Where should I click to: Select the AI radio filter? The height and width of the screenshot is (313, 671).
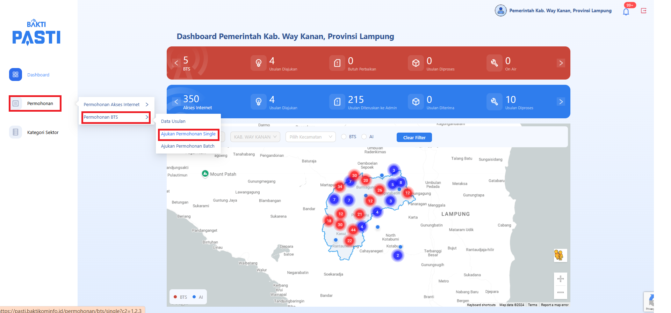pos(364,137)
